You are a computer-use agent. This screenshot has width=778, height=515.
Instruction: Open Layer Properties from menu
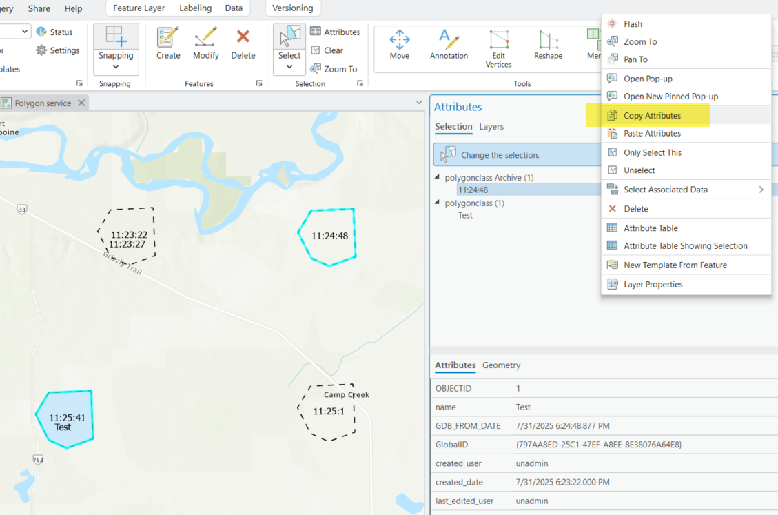tap(686, 285)
